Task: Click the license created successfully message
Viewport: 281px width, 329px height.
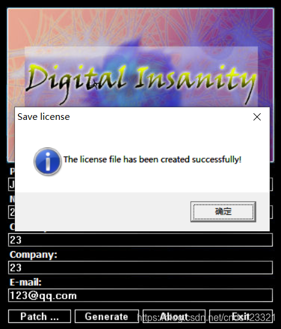Action: tap(152, 159)
